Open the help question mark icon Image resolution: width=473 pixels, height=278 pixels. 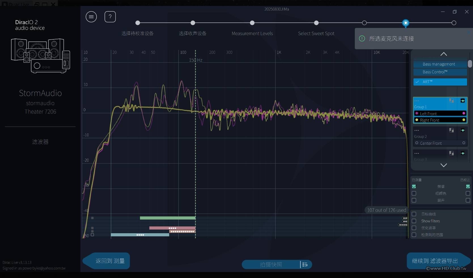tap(110, 17)
